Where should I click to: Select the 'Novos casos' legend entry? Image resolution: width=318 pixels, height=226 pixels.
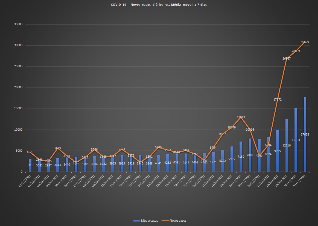[178, 221]
